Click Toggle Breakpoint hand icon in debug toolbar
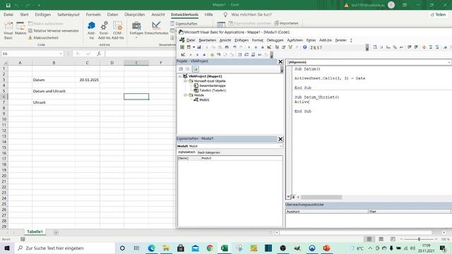Screen dimensions: 452x254 click(212, 54)
